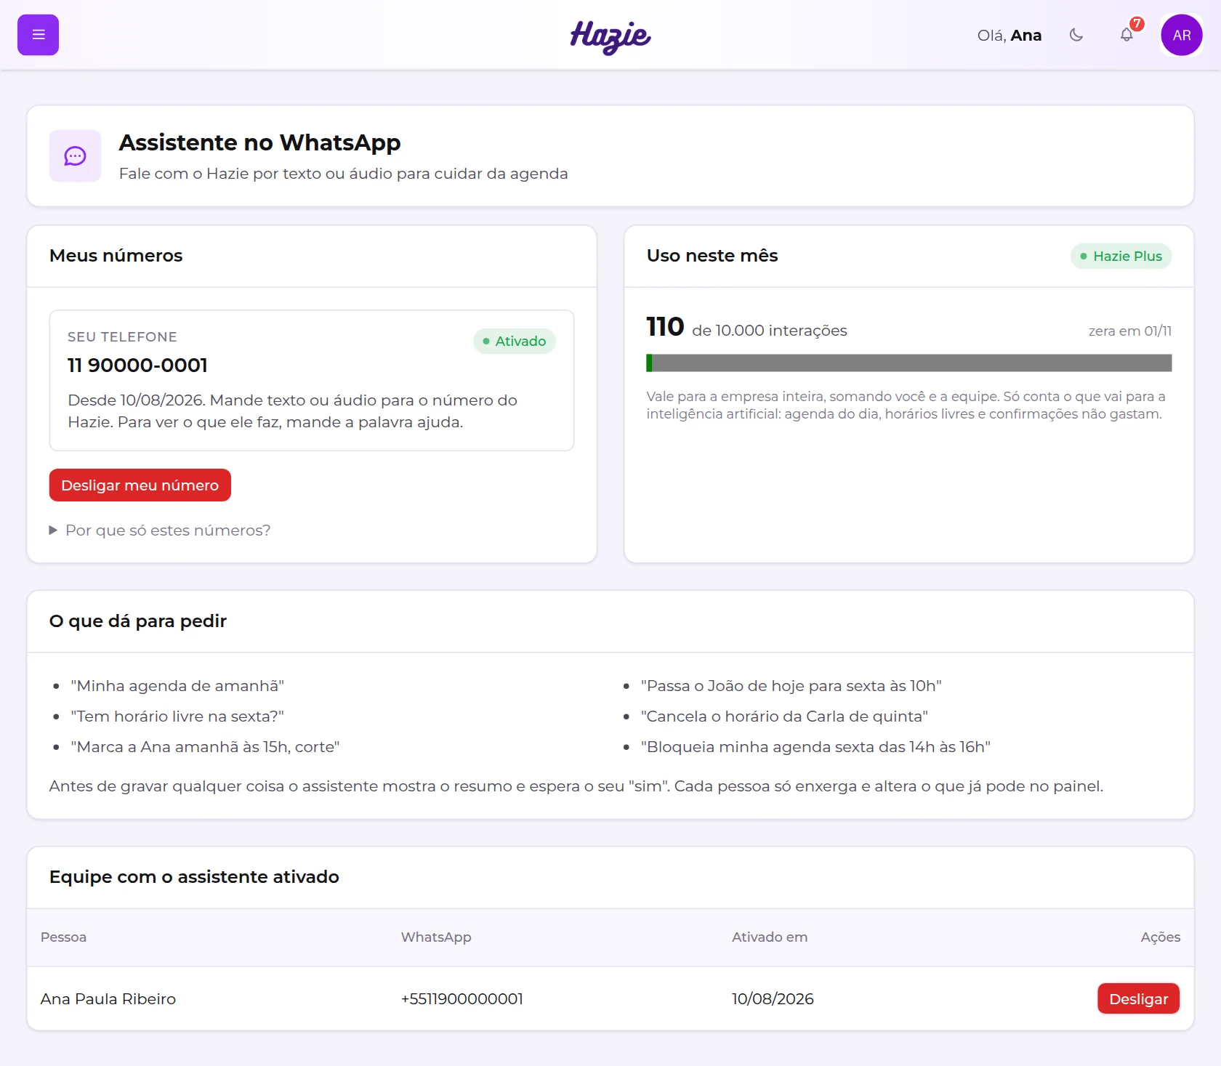
Task: Click the Ativado em column header
Action: [x=770, y=937]
